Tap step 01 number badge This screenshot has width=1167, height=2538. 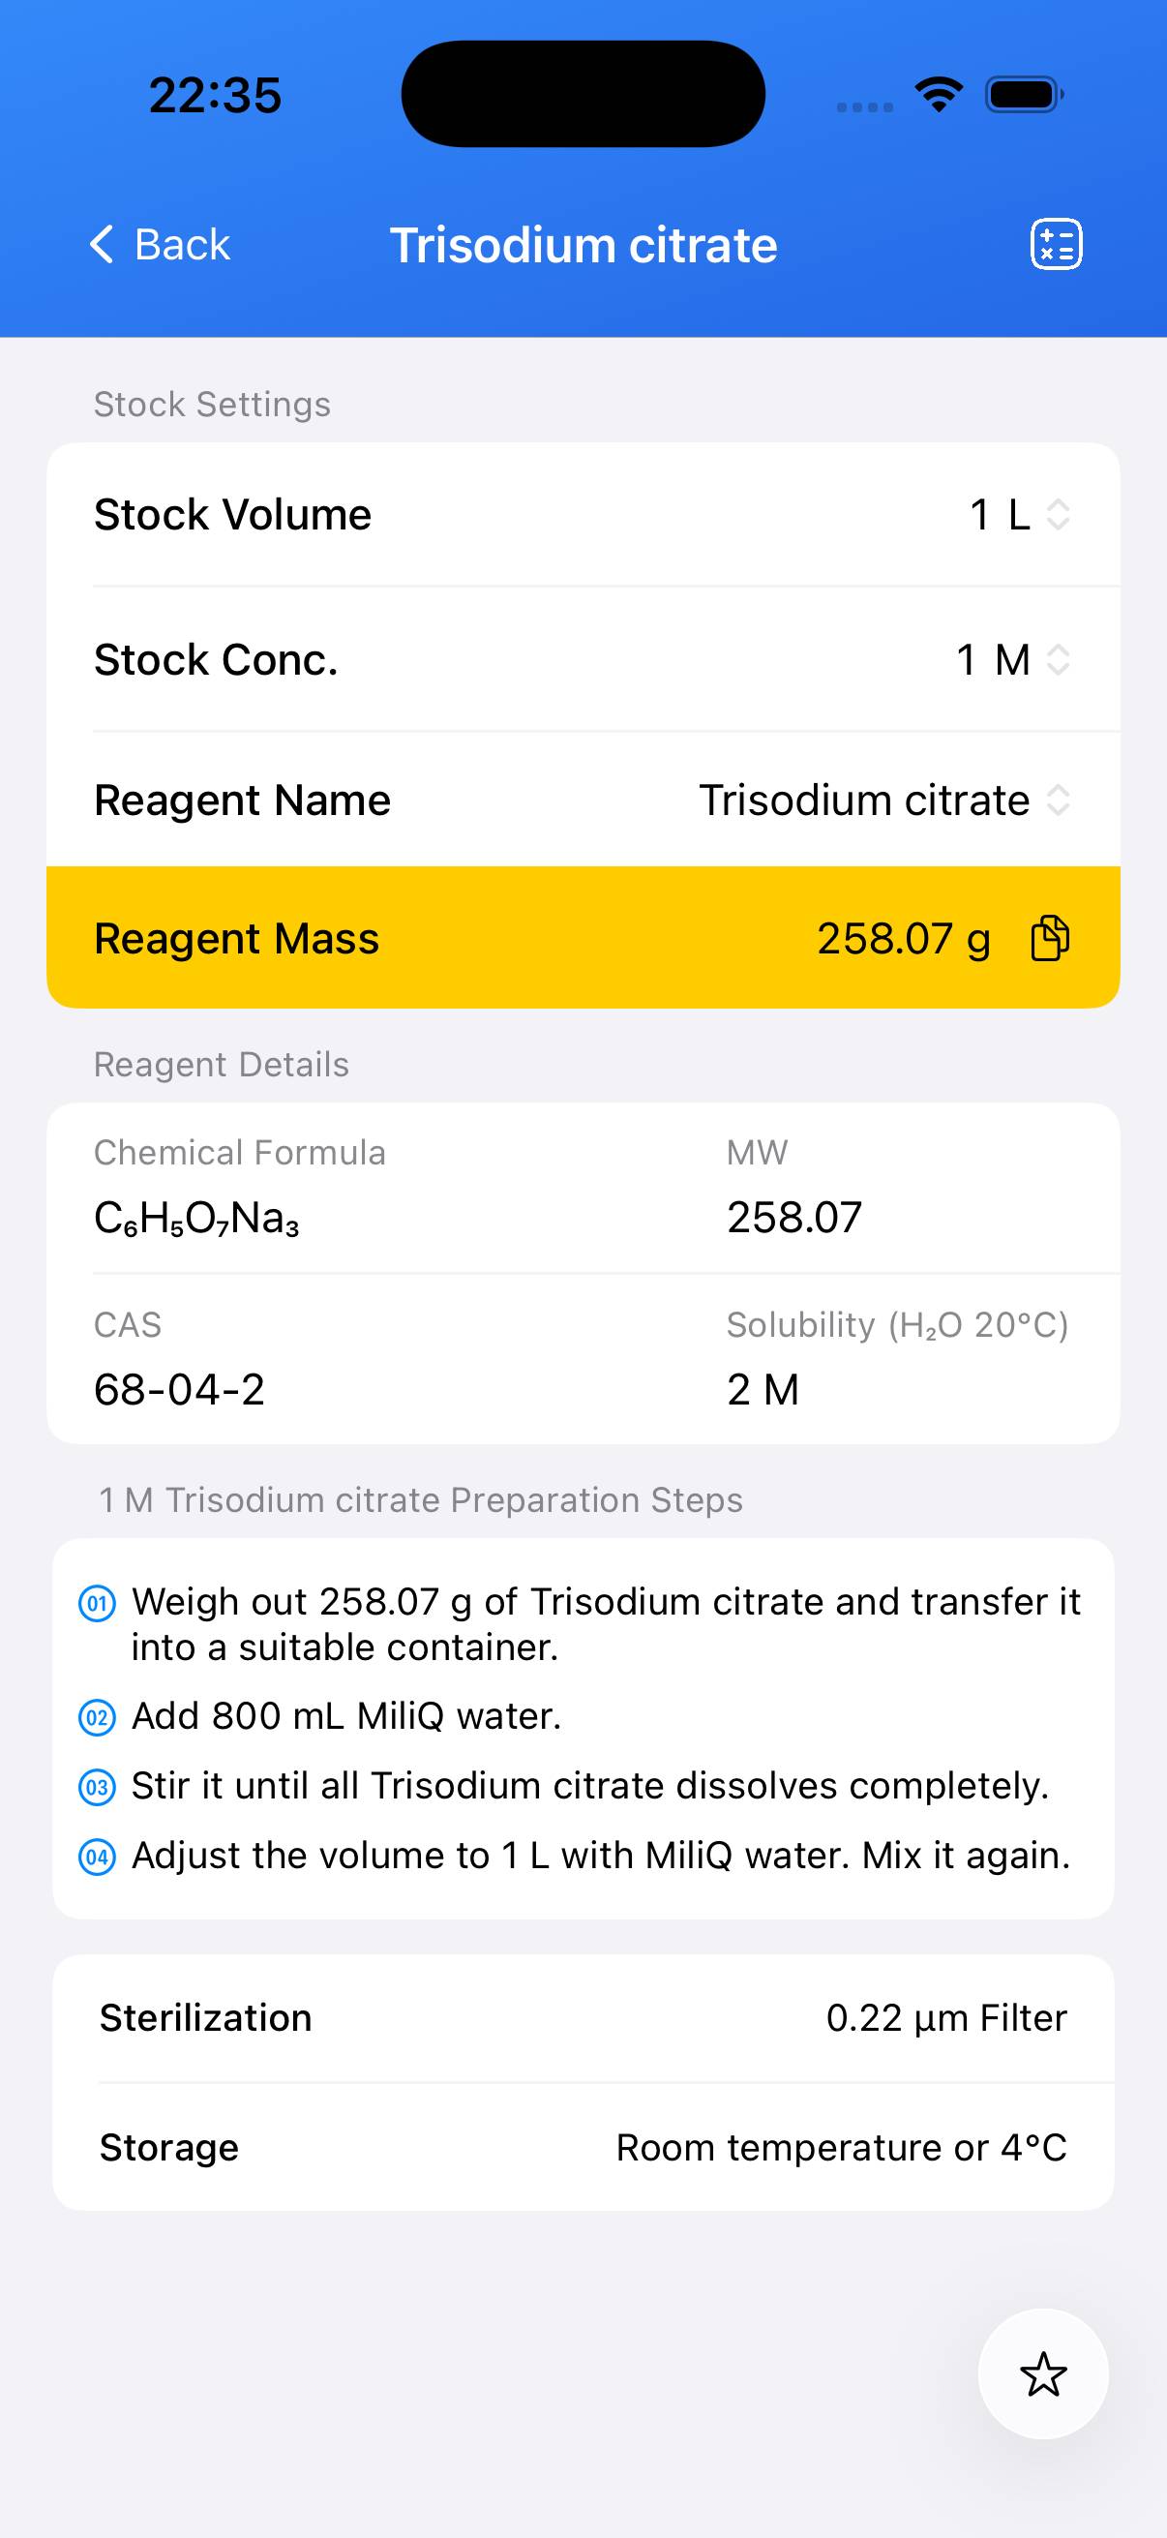click(97, 1603)
